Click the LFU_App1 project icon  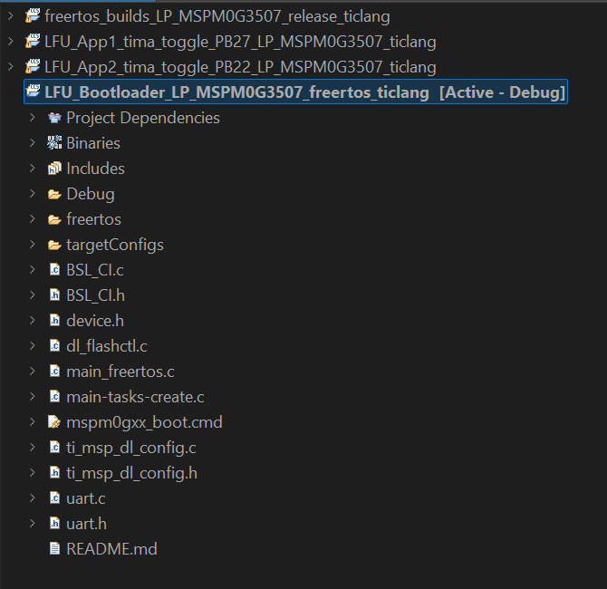coord(33,41)
